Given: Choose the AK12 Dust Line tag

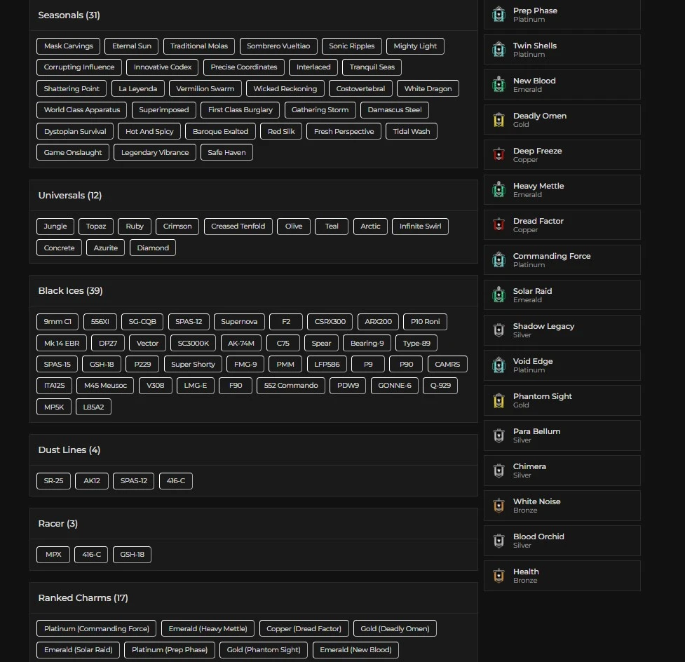Looking at the screenshot, I should point(92,481).
